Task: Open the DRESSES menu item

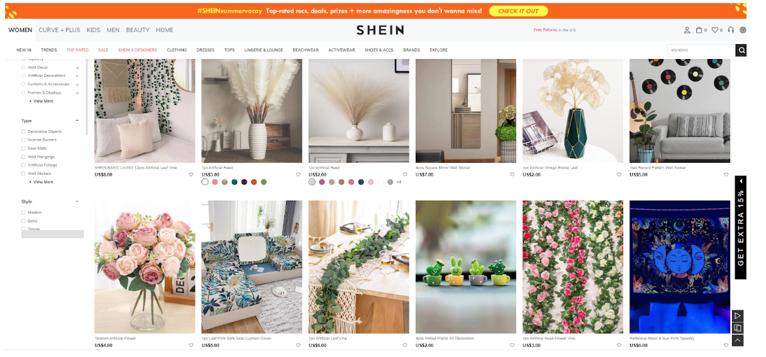Action: click(206, 50)
